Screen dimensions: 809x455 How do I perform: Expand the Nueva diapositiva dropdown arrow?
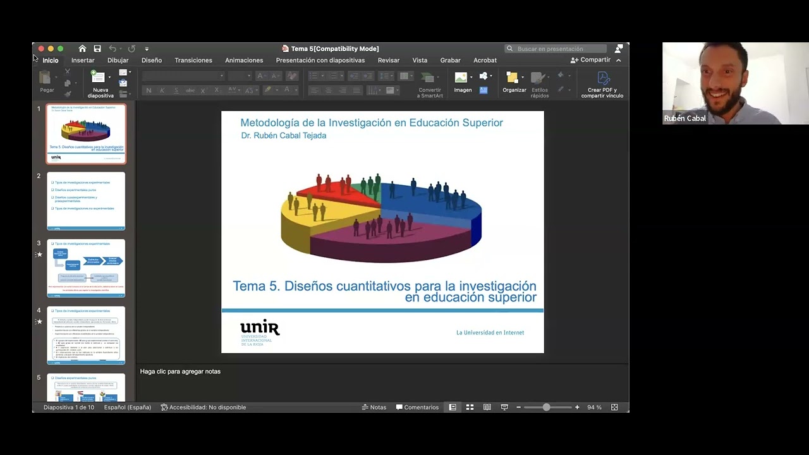tap(109, 78)
